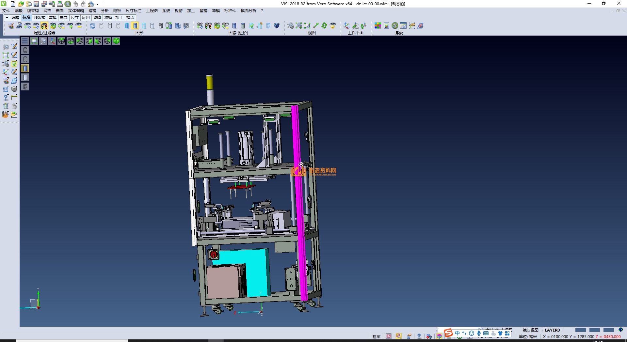This screenshot has width=627, height=342.
Task: Click the Undo arrow icon
Action: coord(76,4)
